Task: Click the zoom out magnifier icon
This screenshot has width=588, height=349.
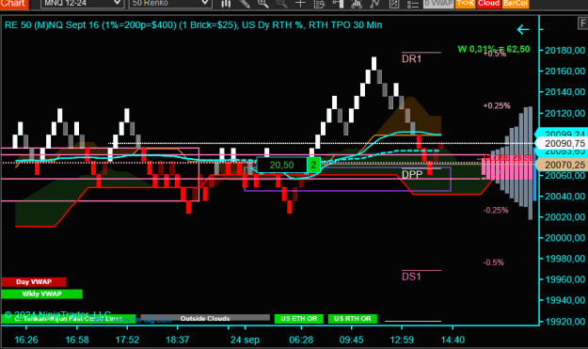Action: pos(281,4)
